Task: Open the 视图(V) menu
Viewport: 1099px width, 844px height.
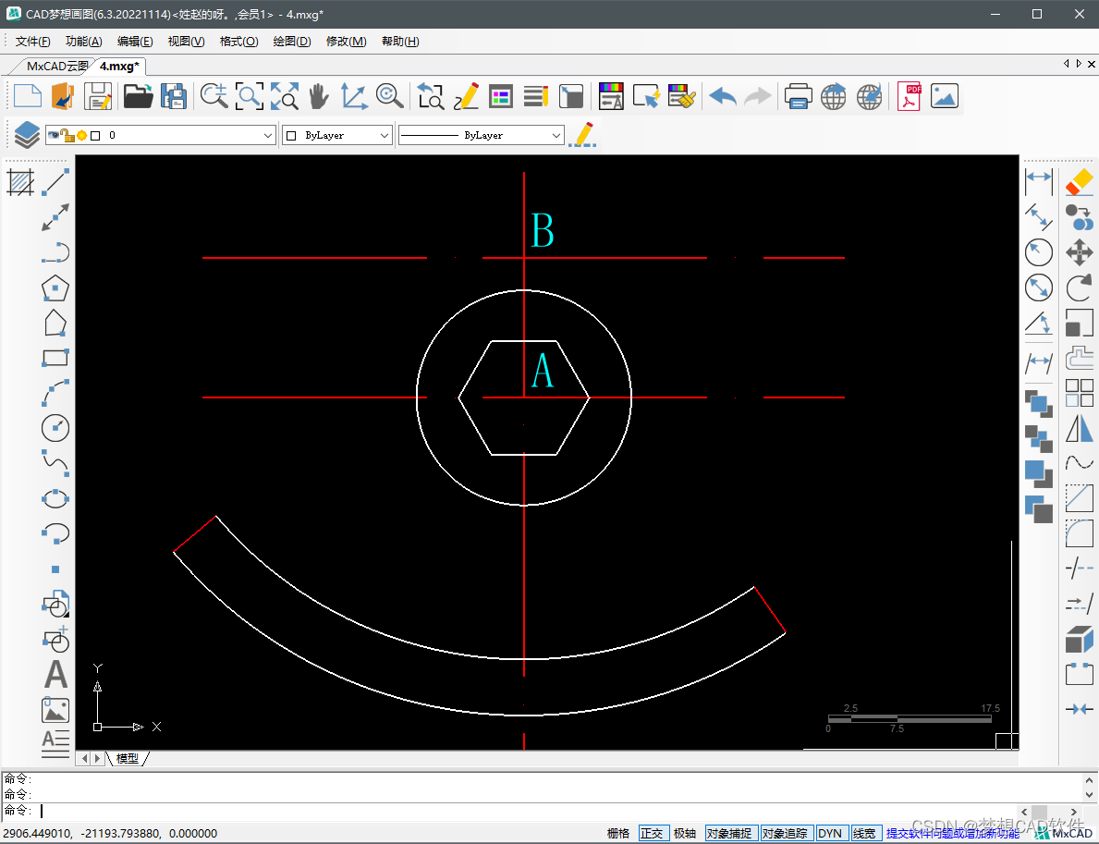Action: click(x=186, y=42)
